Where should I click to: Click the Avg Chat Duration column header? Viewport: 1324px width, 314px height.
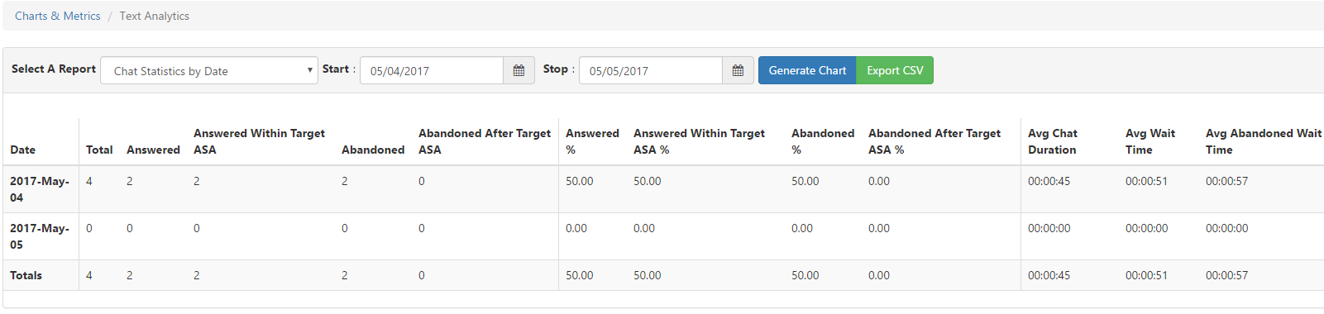click(x=1053, y=141)
